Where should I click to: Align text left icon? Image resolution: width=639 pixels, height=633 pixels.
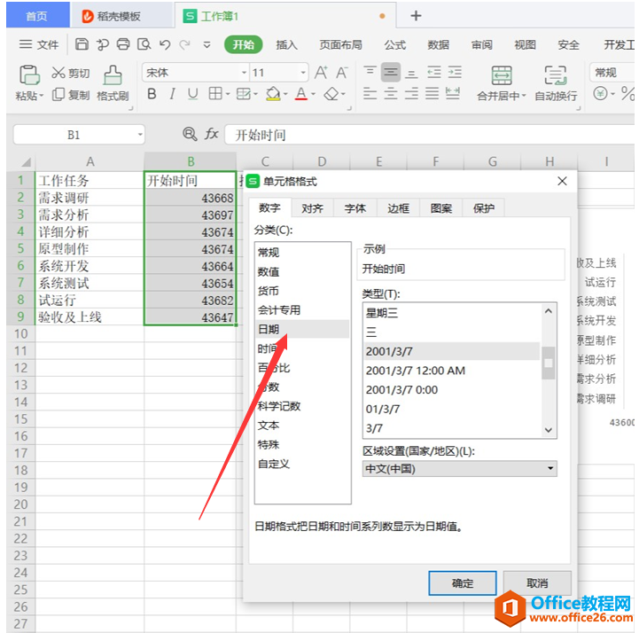(x=370, y=93)
